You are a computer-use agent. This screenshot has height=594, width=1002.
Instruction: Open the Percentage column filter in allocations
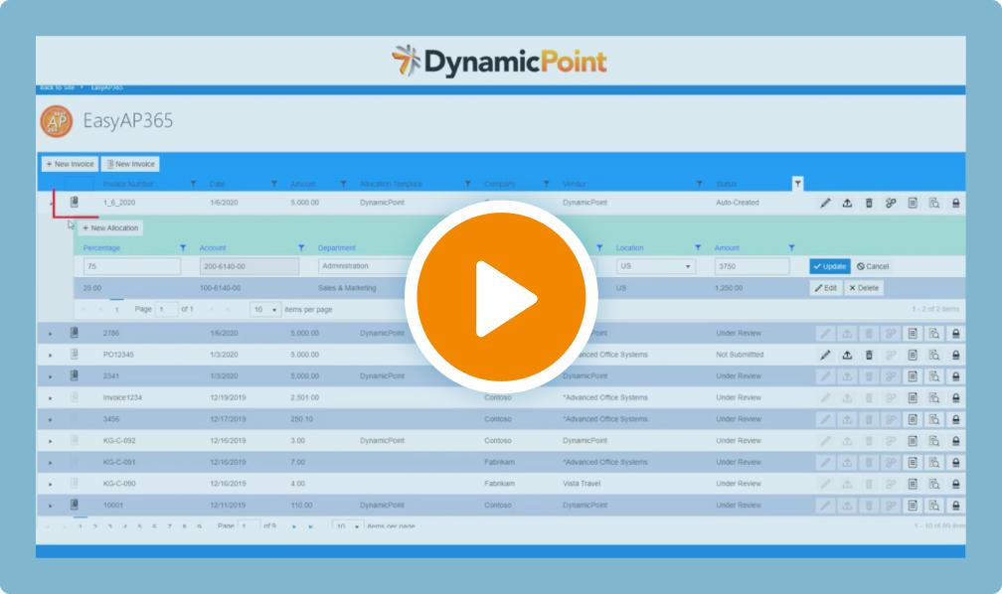(x=183, y=247)
